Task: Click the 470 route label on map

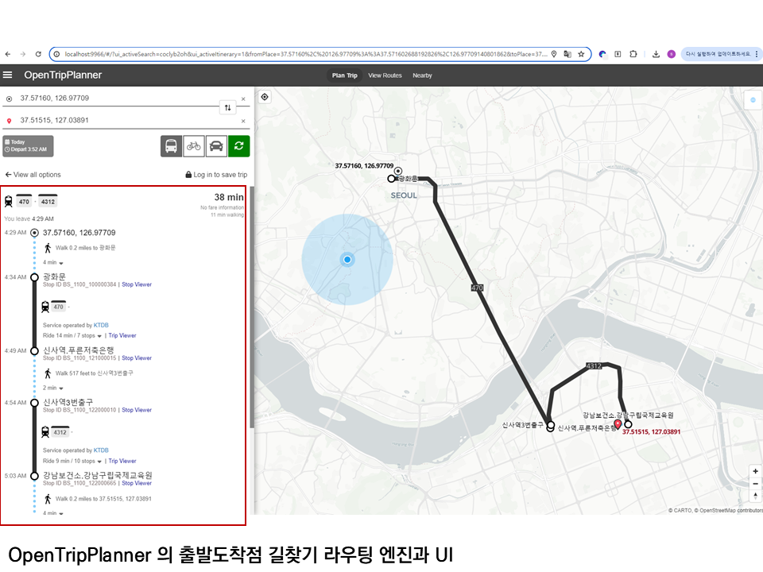Action: [477, 288]
